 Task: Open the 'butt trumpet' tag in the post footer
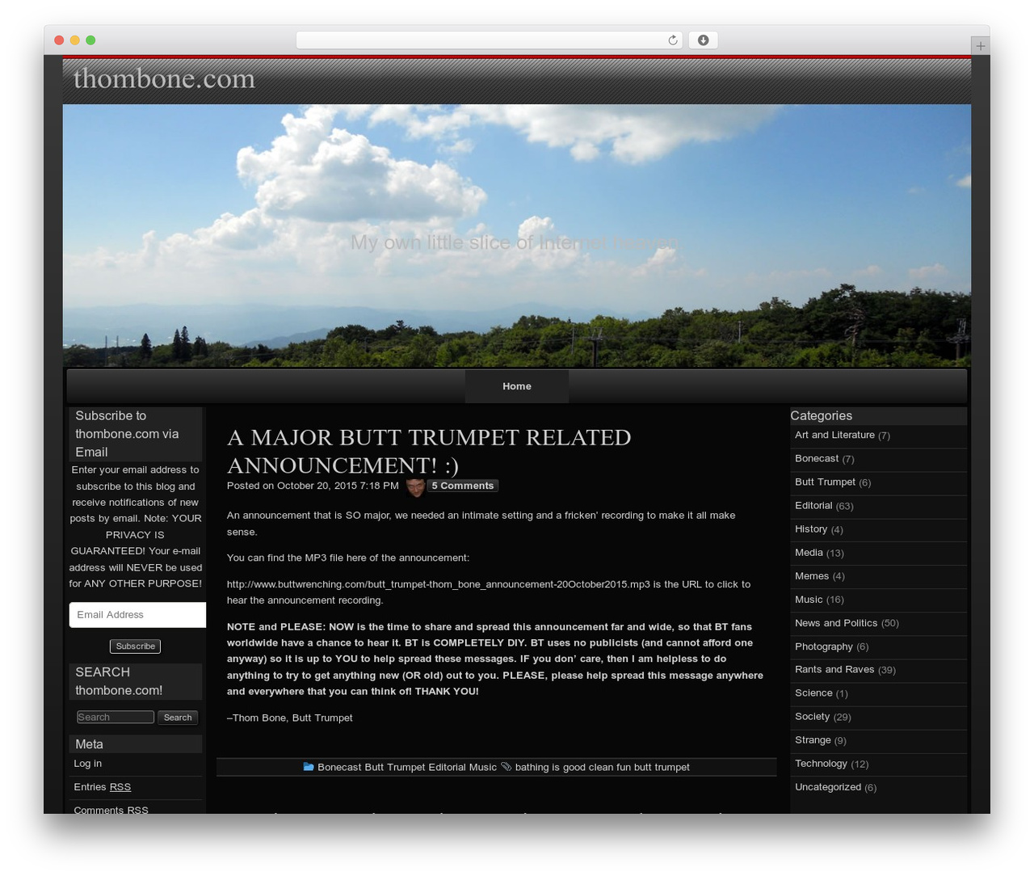(x=662, y=767)
